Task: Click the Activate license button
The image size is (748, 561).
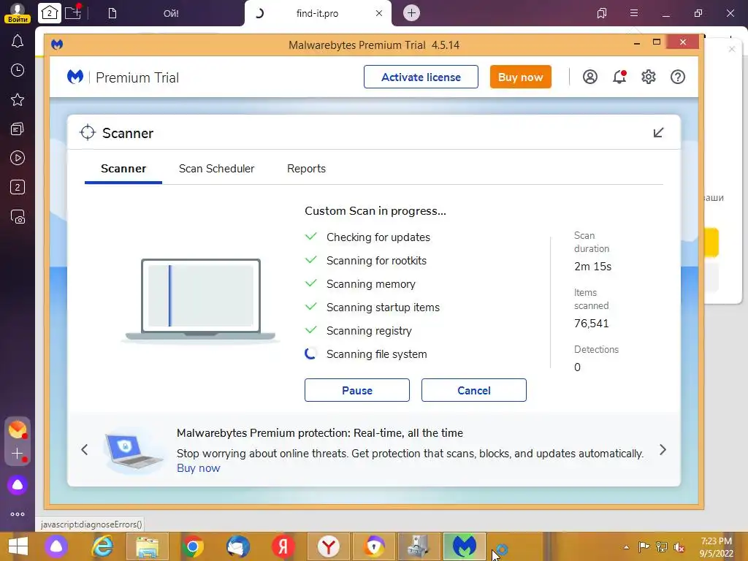Action: pos(421,77)
